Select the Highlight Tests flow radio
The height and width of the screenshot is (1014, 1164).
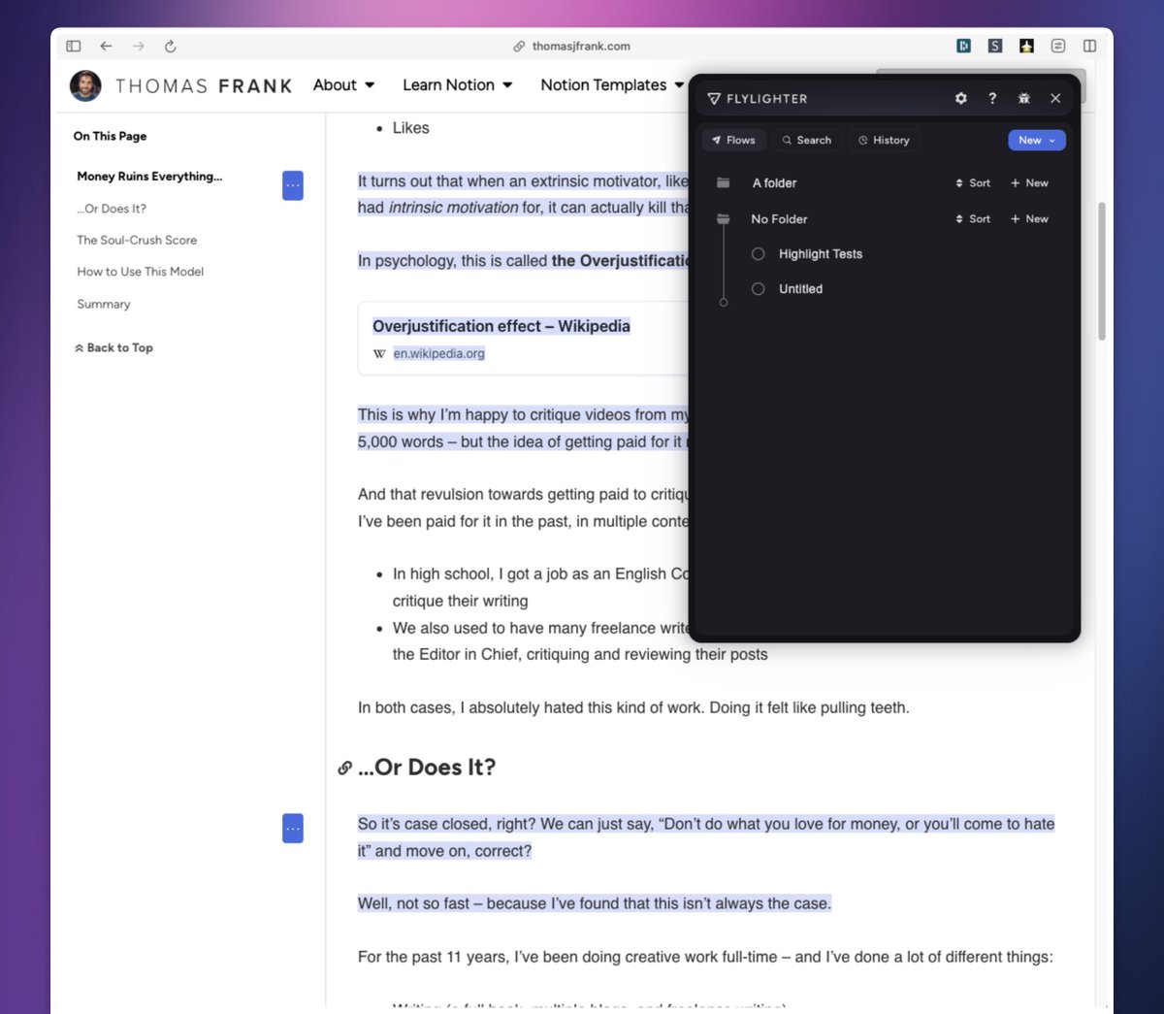click(759, 254)
